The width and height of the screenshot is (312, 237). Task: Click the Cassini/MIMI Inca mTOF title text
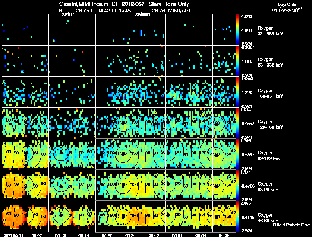tap(89, 4)
